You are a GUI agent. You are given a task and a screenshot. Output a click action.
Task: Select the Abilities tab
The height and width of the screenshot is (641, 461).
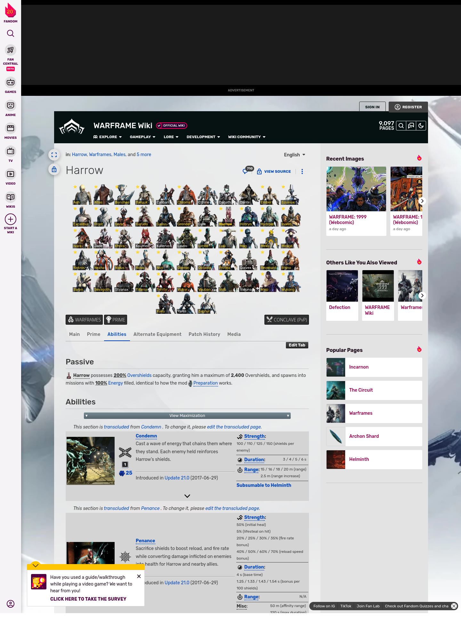(117, 334)
